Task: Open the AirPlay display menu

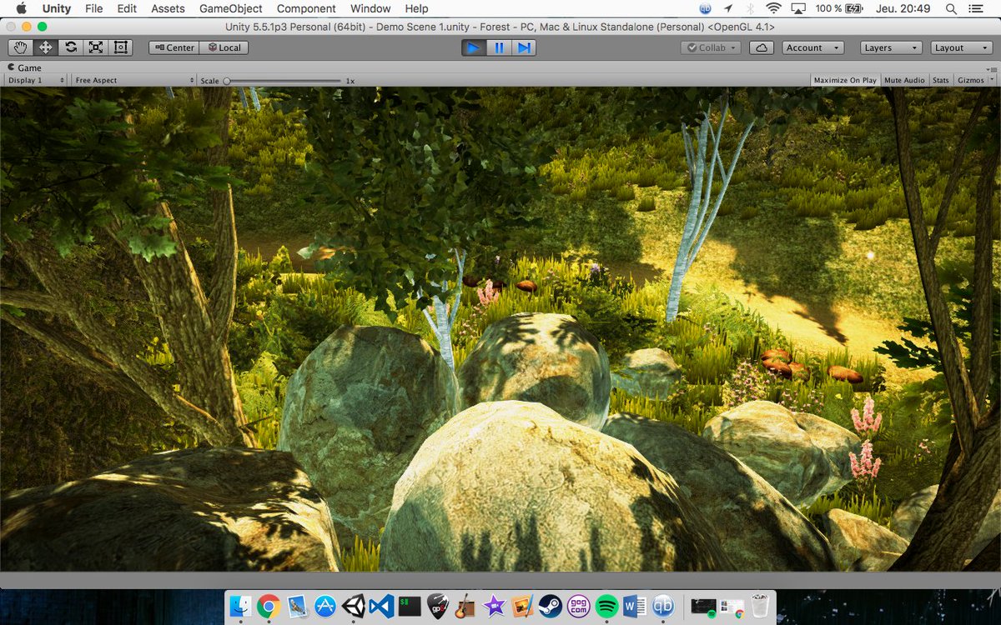Action: pos(798,8)
